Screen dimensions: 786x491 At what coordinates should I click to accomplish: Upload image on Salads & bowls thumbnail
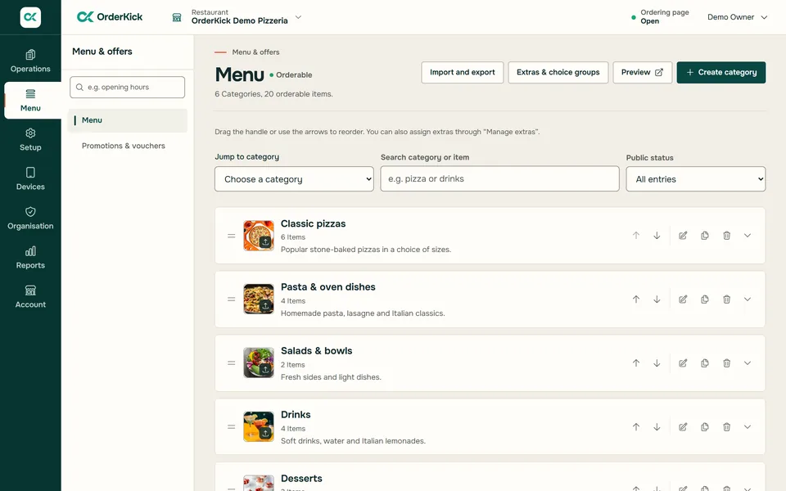click(265, 370)
